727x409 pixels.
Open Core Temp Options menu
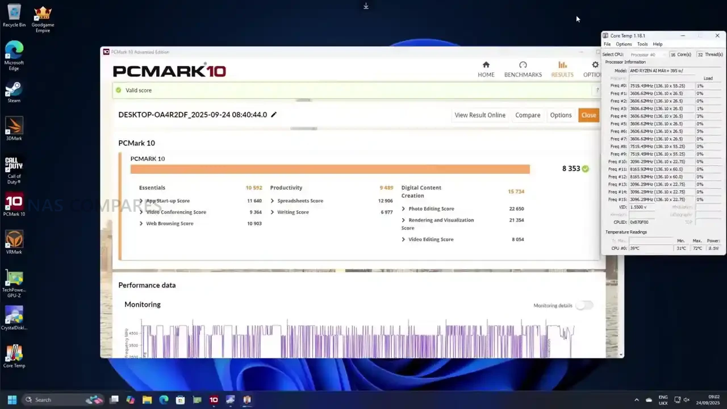tap(623, 44)
